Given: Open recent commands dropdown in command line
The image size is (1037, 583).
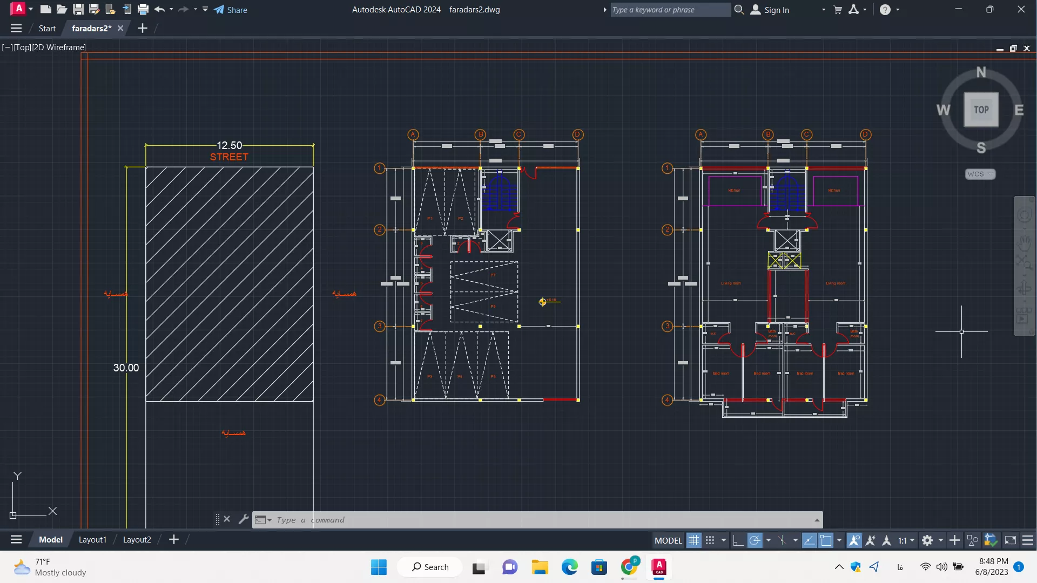Looking at the screenshot, I should pos(263,520).
